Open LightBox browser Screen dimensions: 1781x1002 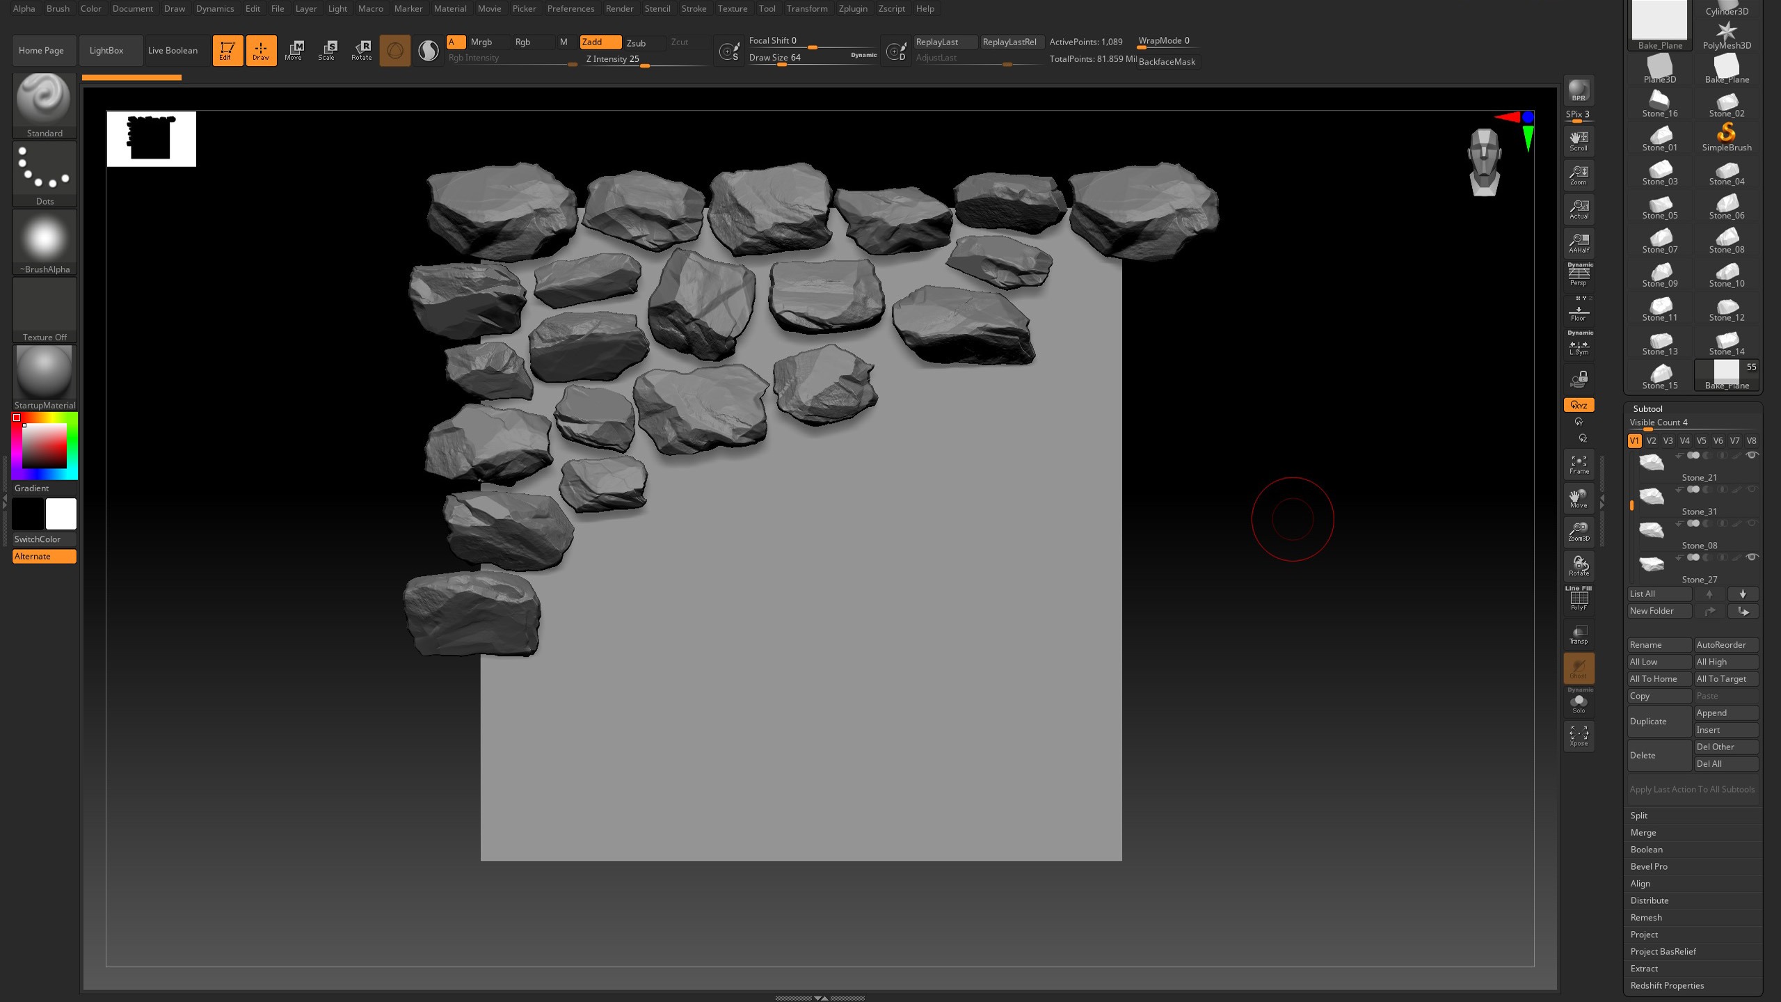pos(111,50)
